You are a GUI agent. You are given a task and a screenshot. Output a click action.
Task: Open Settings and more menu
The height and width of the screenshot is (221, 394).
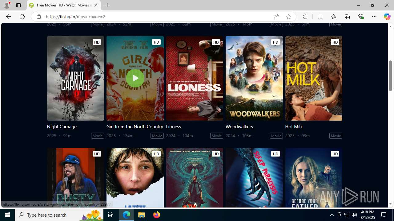pos(374,17)
